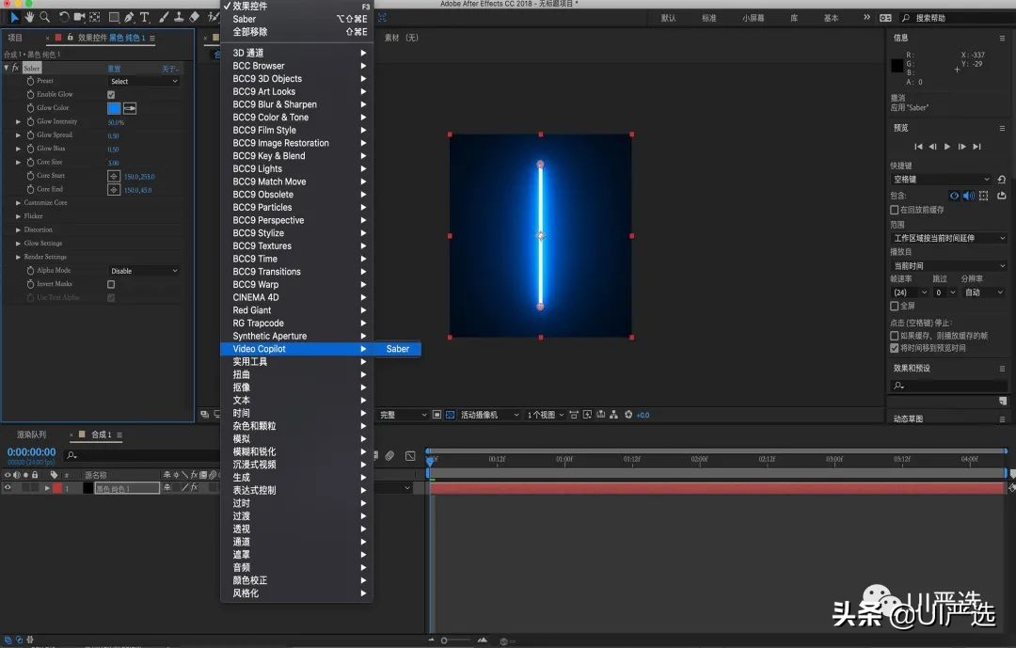
Task: Select the Type text tool
Action: (x=144, y=17)
